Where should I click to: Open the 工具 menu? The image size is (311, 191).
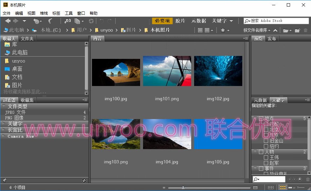point(69,13)
